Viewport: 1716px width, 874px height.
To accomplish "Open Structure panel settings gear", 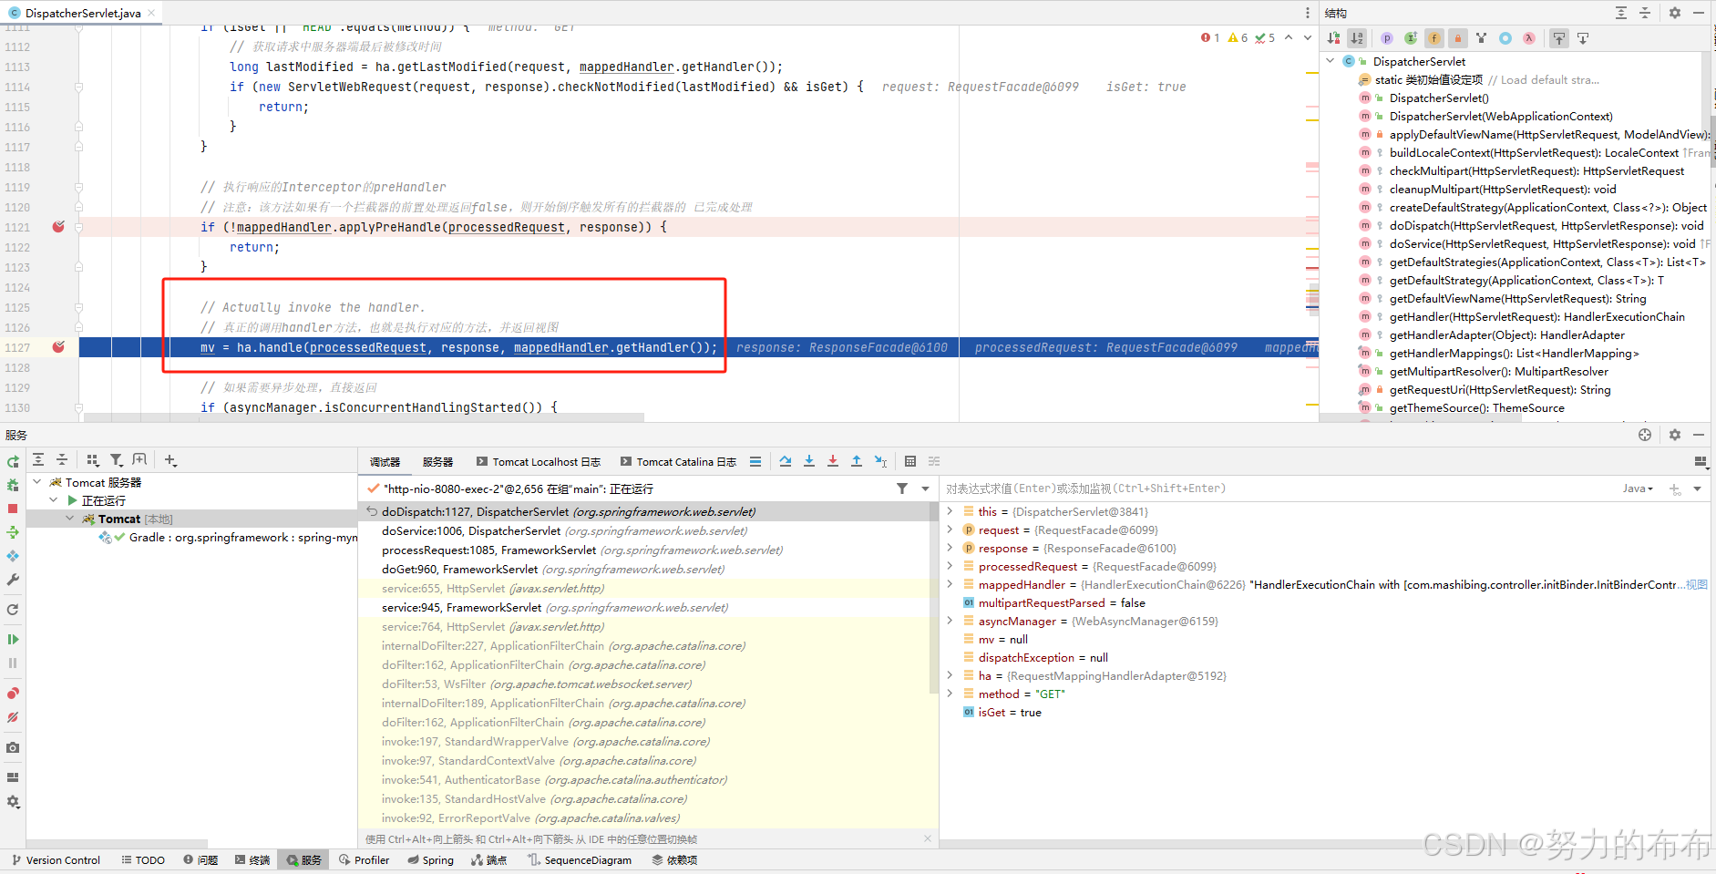I will (1675, 13).
